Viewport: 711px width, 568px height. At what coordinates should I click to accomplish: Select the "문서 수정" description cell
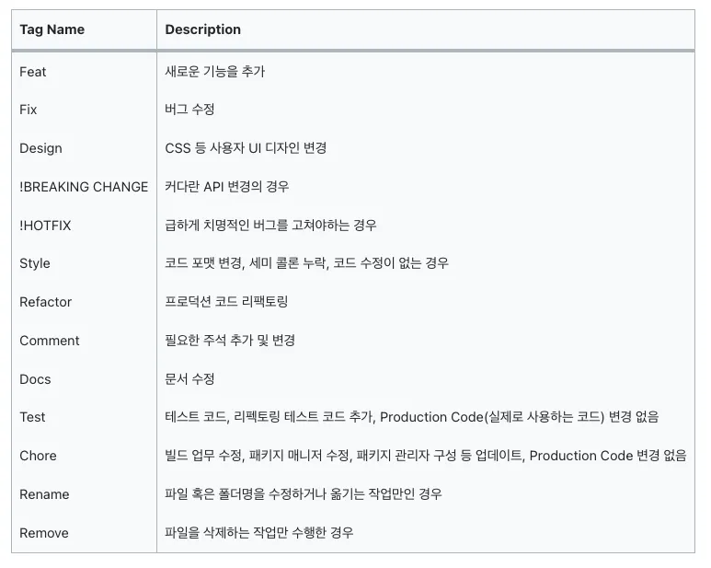pyautogui.click(x=189, y=379)
